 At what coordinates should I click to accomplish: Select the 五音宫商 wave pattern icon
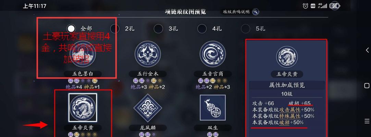(213, 54)
